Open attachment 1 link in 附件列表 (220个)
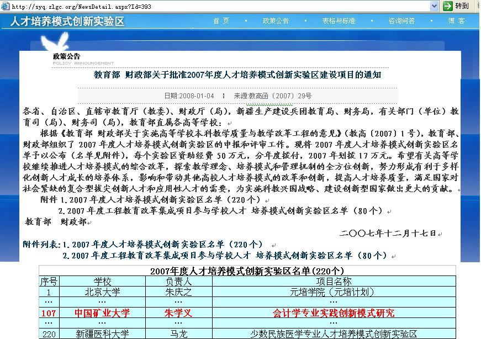The image size is (481, 339). [162, 245]
